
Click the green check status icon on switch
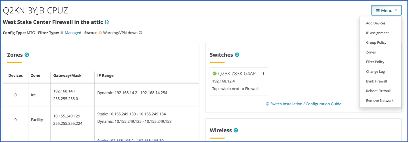(215, 74)
